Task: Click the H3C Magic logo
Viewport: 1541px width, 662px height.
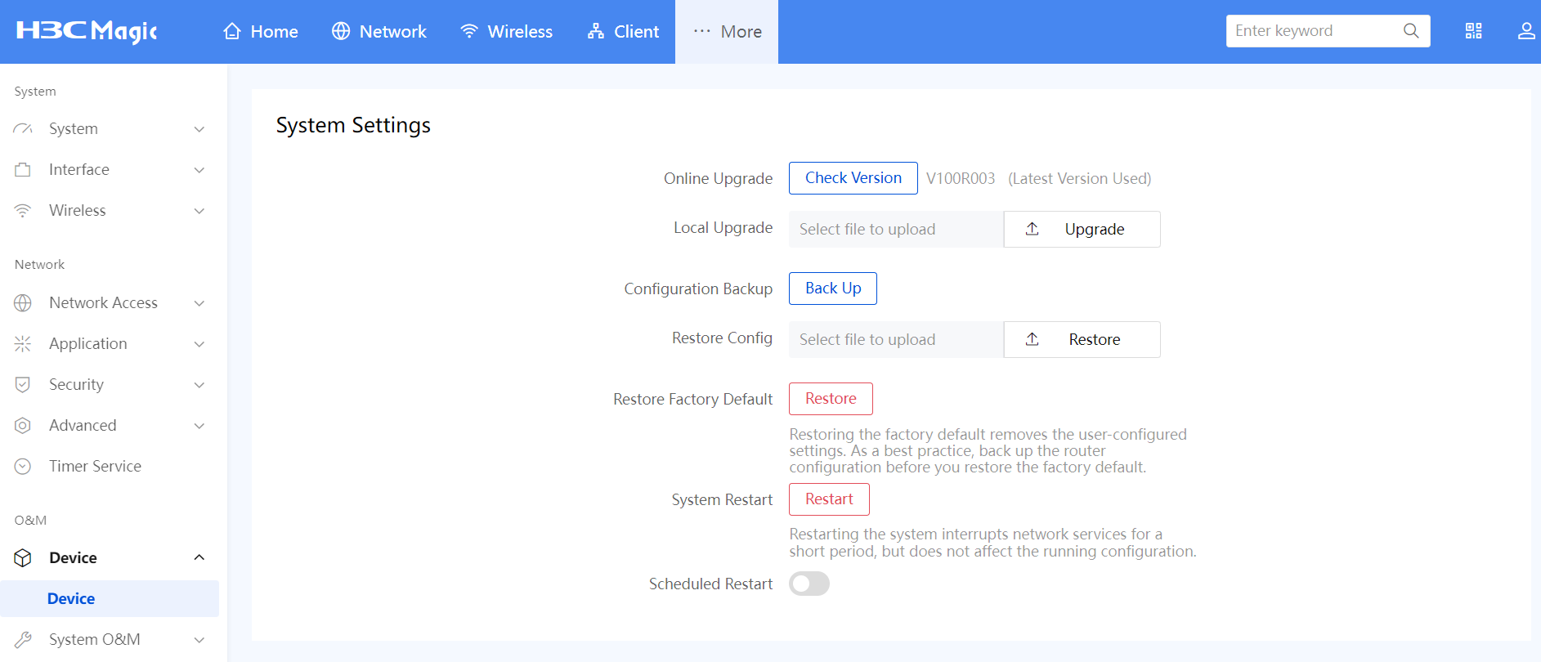Action: 87,31
